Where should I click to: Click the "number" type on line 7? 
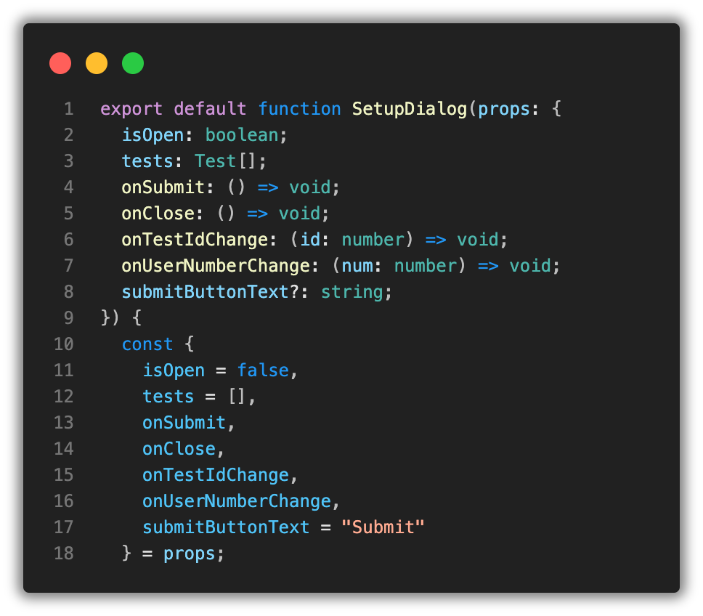pos(425,265)
